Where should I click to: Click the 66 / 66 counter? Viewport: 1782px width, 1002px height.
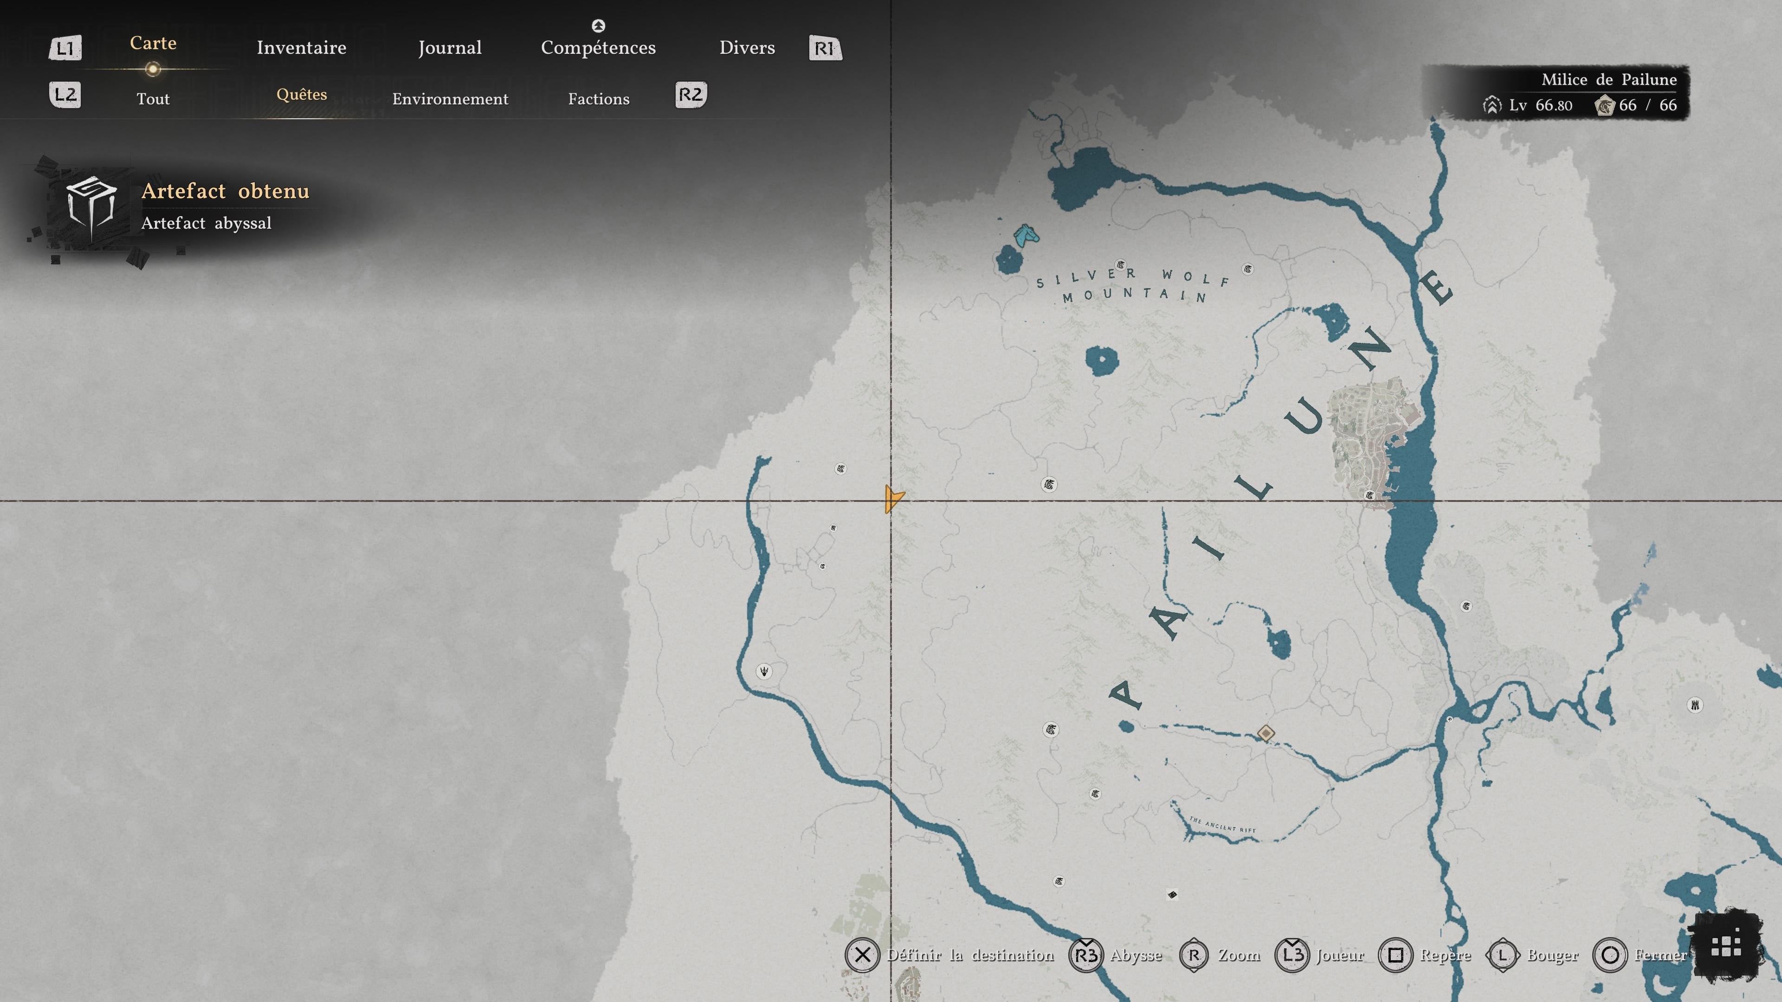pyautogui.click(x=1648, y=105)
